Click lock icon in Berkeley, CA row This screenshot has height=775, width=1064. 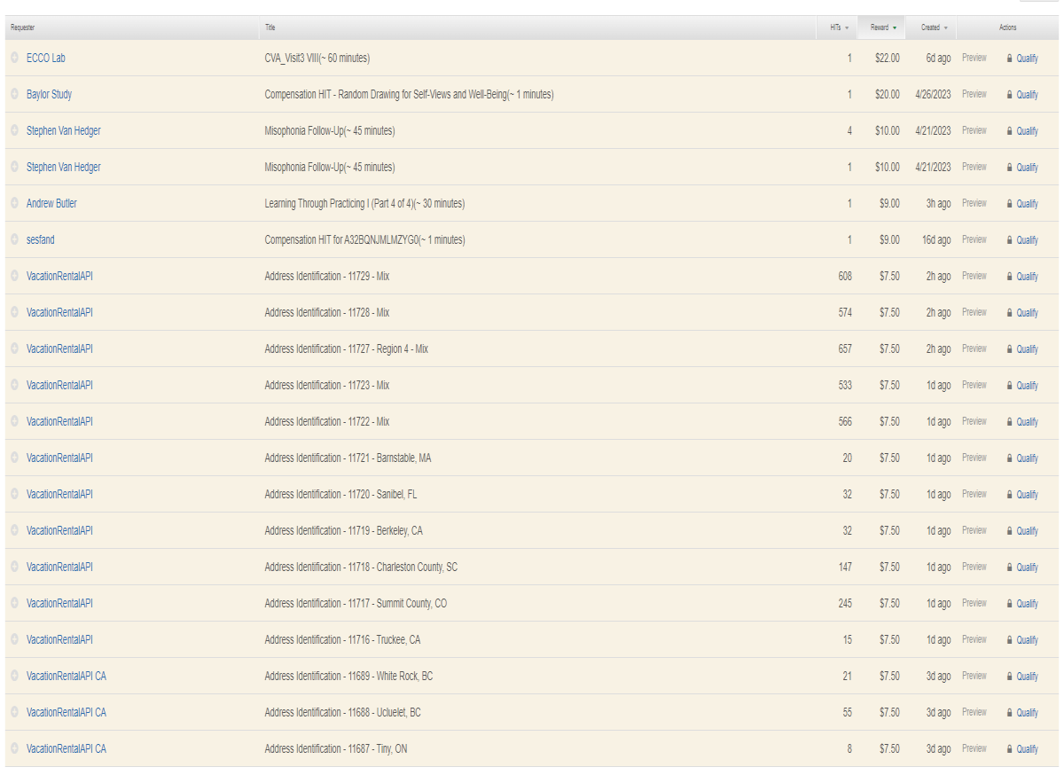[x=1009, y=530]
